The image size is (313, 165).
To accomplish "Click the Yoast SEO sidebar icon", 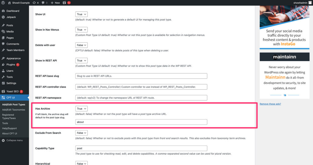I will point(3,92).
